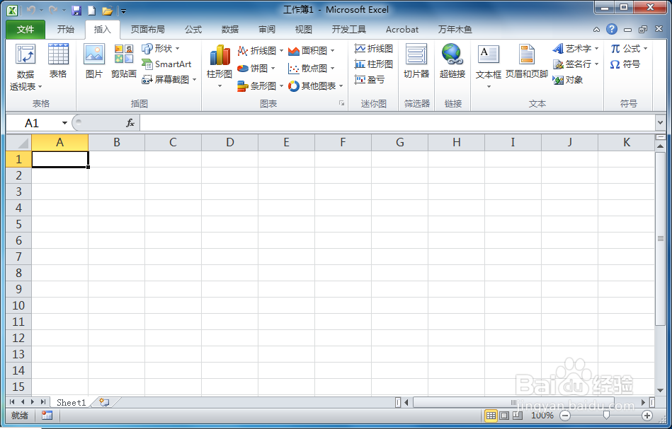Insert a table with the 表格 icon

pyautogui.click(x=58, y=61)
